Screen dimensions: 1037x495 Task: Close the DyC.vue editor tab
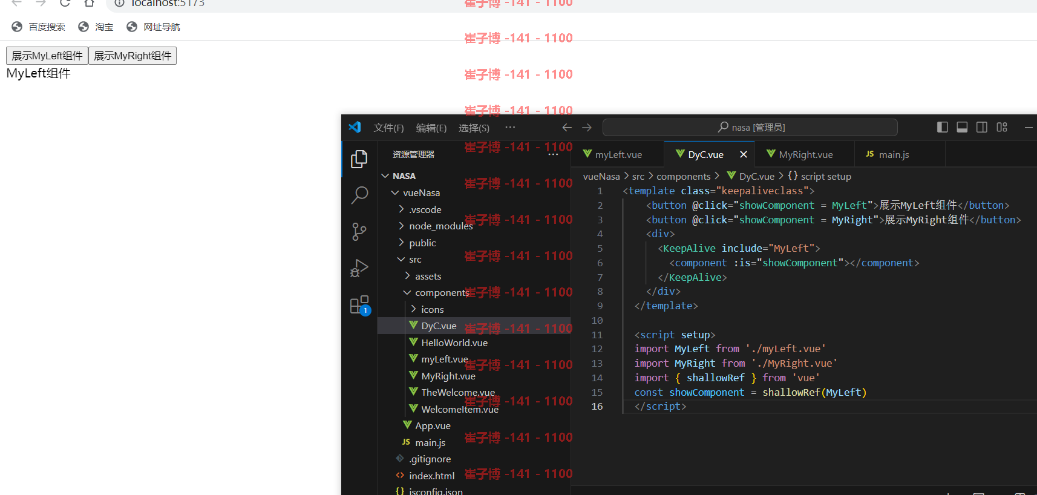click(x=744, y=154)
